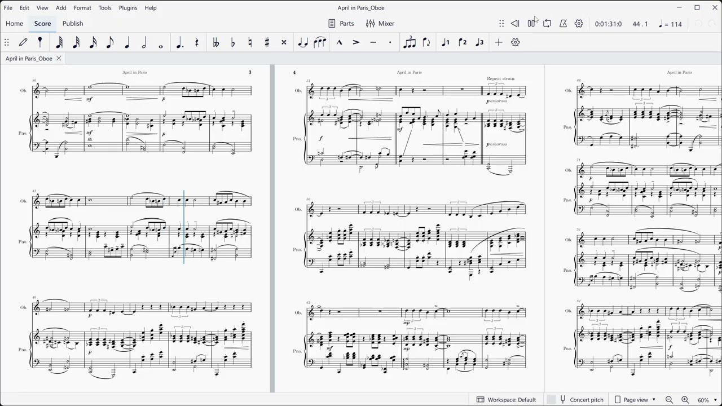This screenshot has height=406, width=722.
Task: Open the Add menu
Action: point(61,8)
